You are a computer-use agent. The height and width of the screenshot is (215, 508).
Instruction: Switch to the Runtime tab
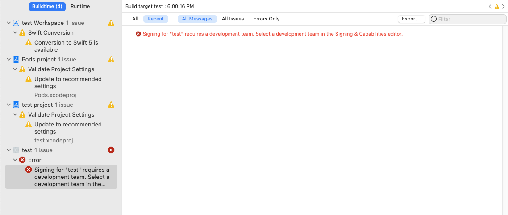[x=80, y=7]
